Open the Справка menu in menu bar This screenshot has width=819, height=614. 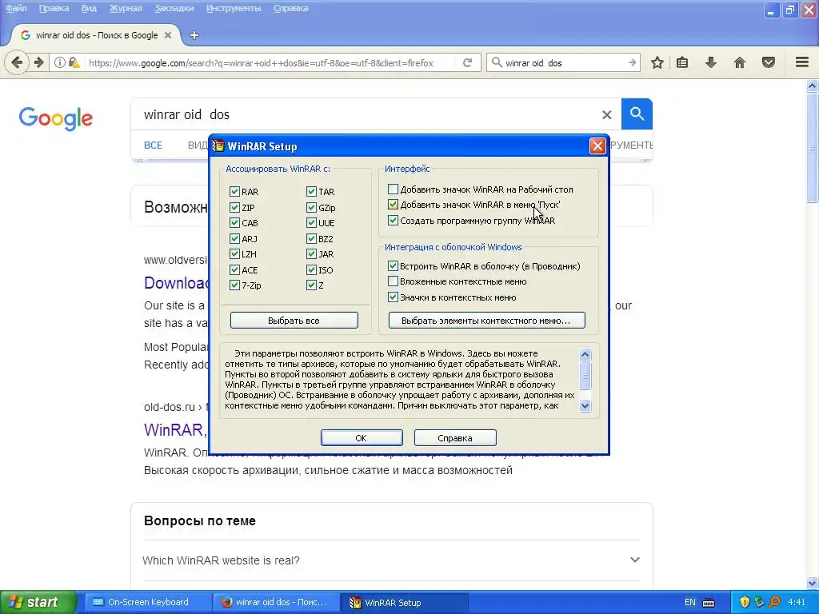291,8
